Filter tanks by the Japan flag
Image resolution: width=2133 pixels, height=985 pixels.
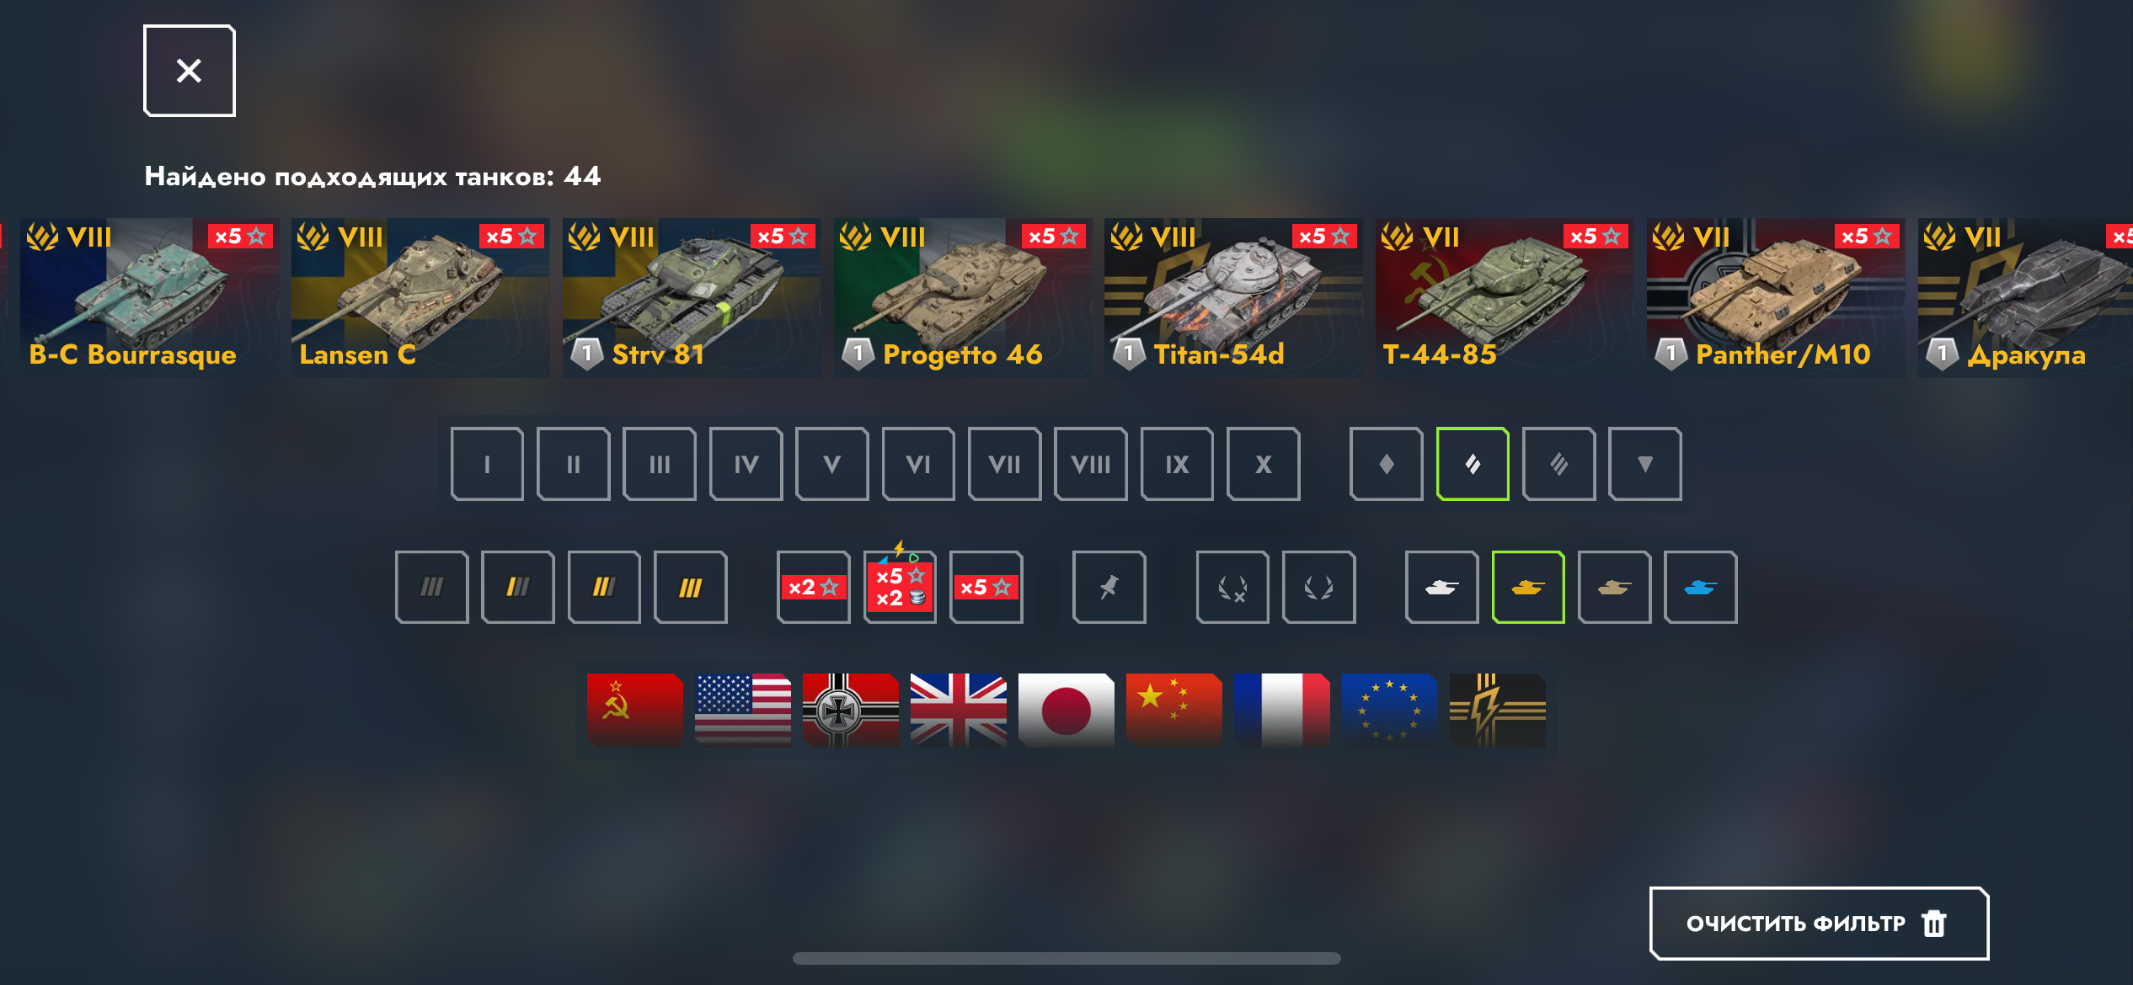1066,710
